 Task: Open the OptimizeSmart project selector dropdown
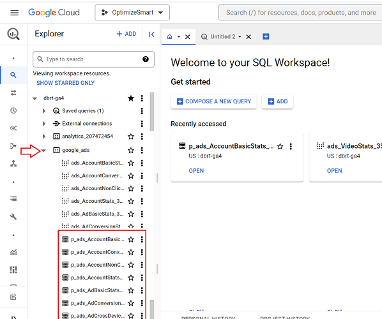tap(132, 12)
